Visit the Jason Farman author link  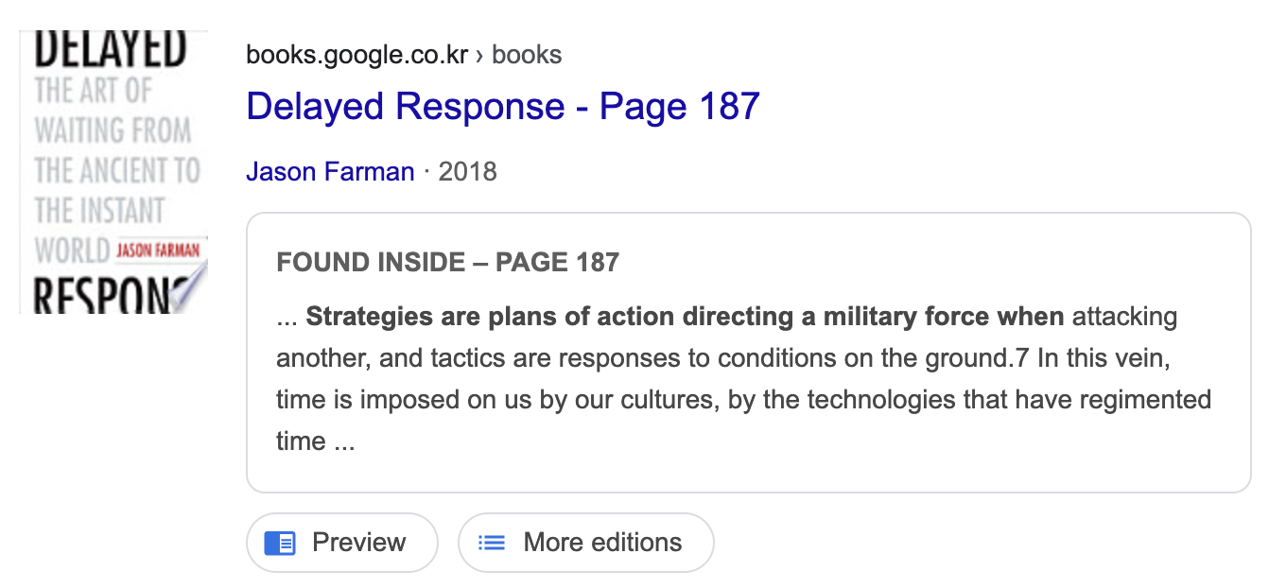click(x=330, y=172)
